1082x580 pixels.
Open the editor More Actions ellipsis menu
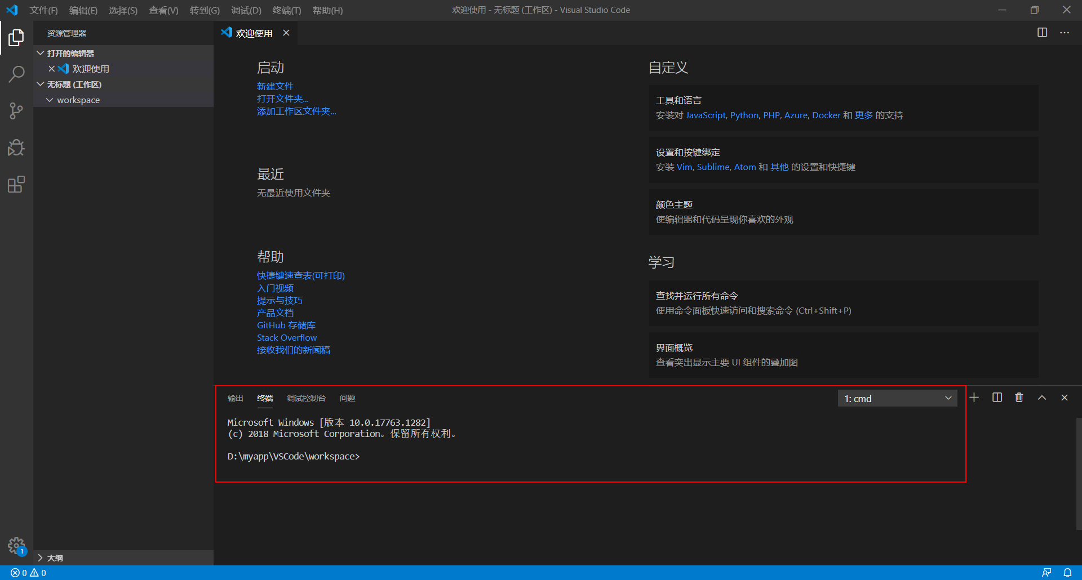[x=1064, y=33]
